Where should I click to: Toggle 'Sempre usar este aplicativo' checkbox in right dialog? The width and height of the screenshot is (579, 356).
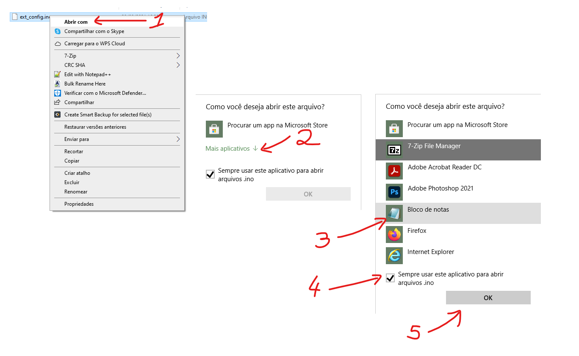[390, 278]
